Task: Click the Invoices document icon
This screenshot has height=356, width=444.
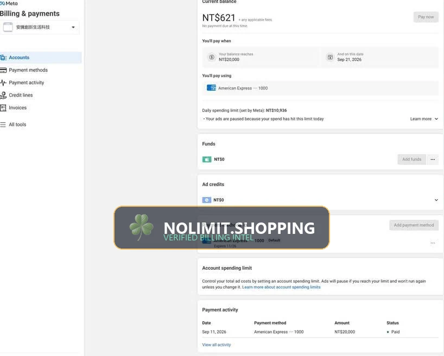Action: tap(3, 107)
